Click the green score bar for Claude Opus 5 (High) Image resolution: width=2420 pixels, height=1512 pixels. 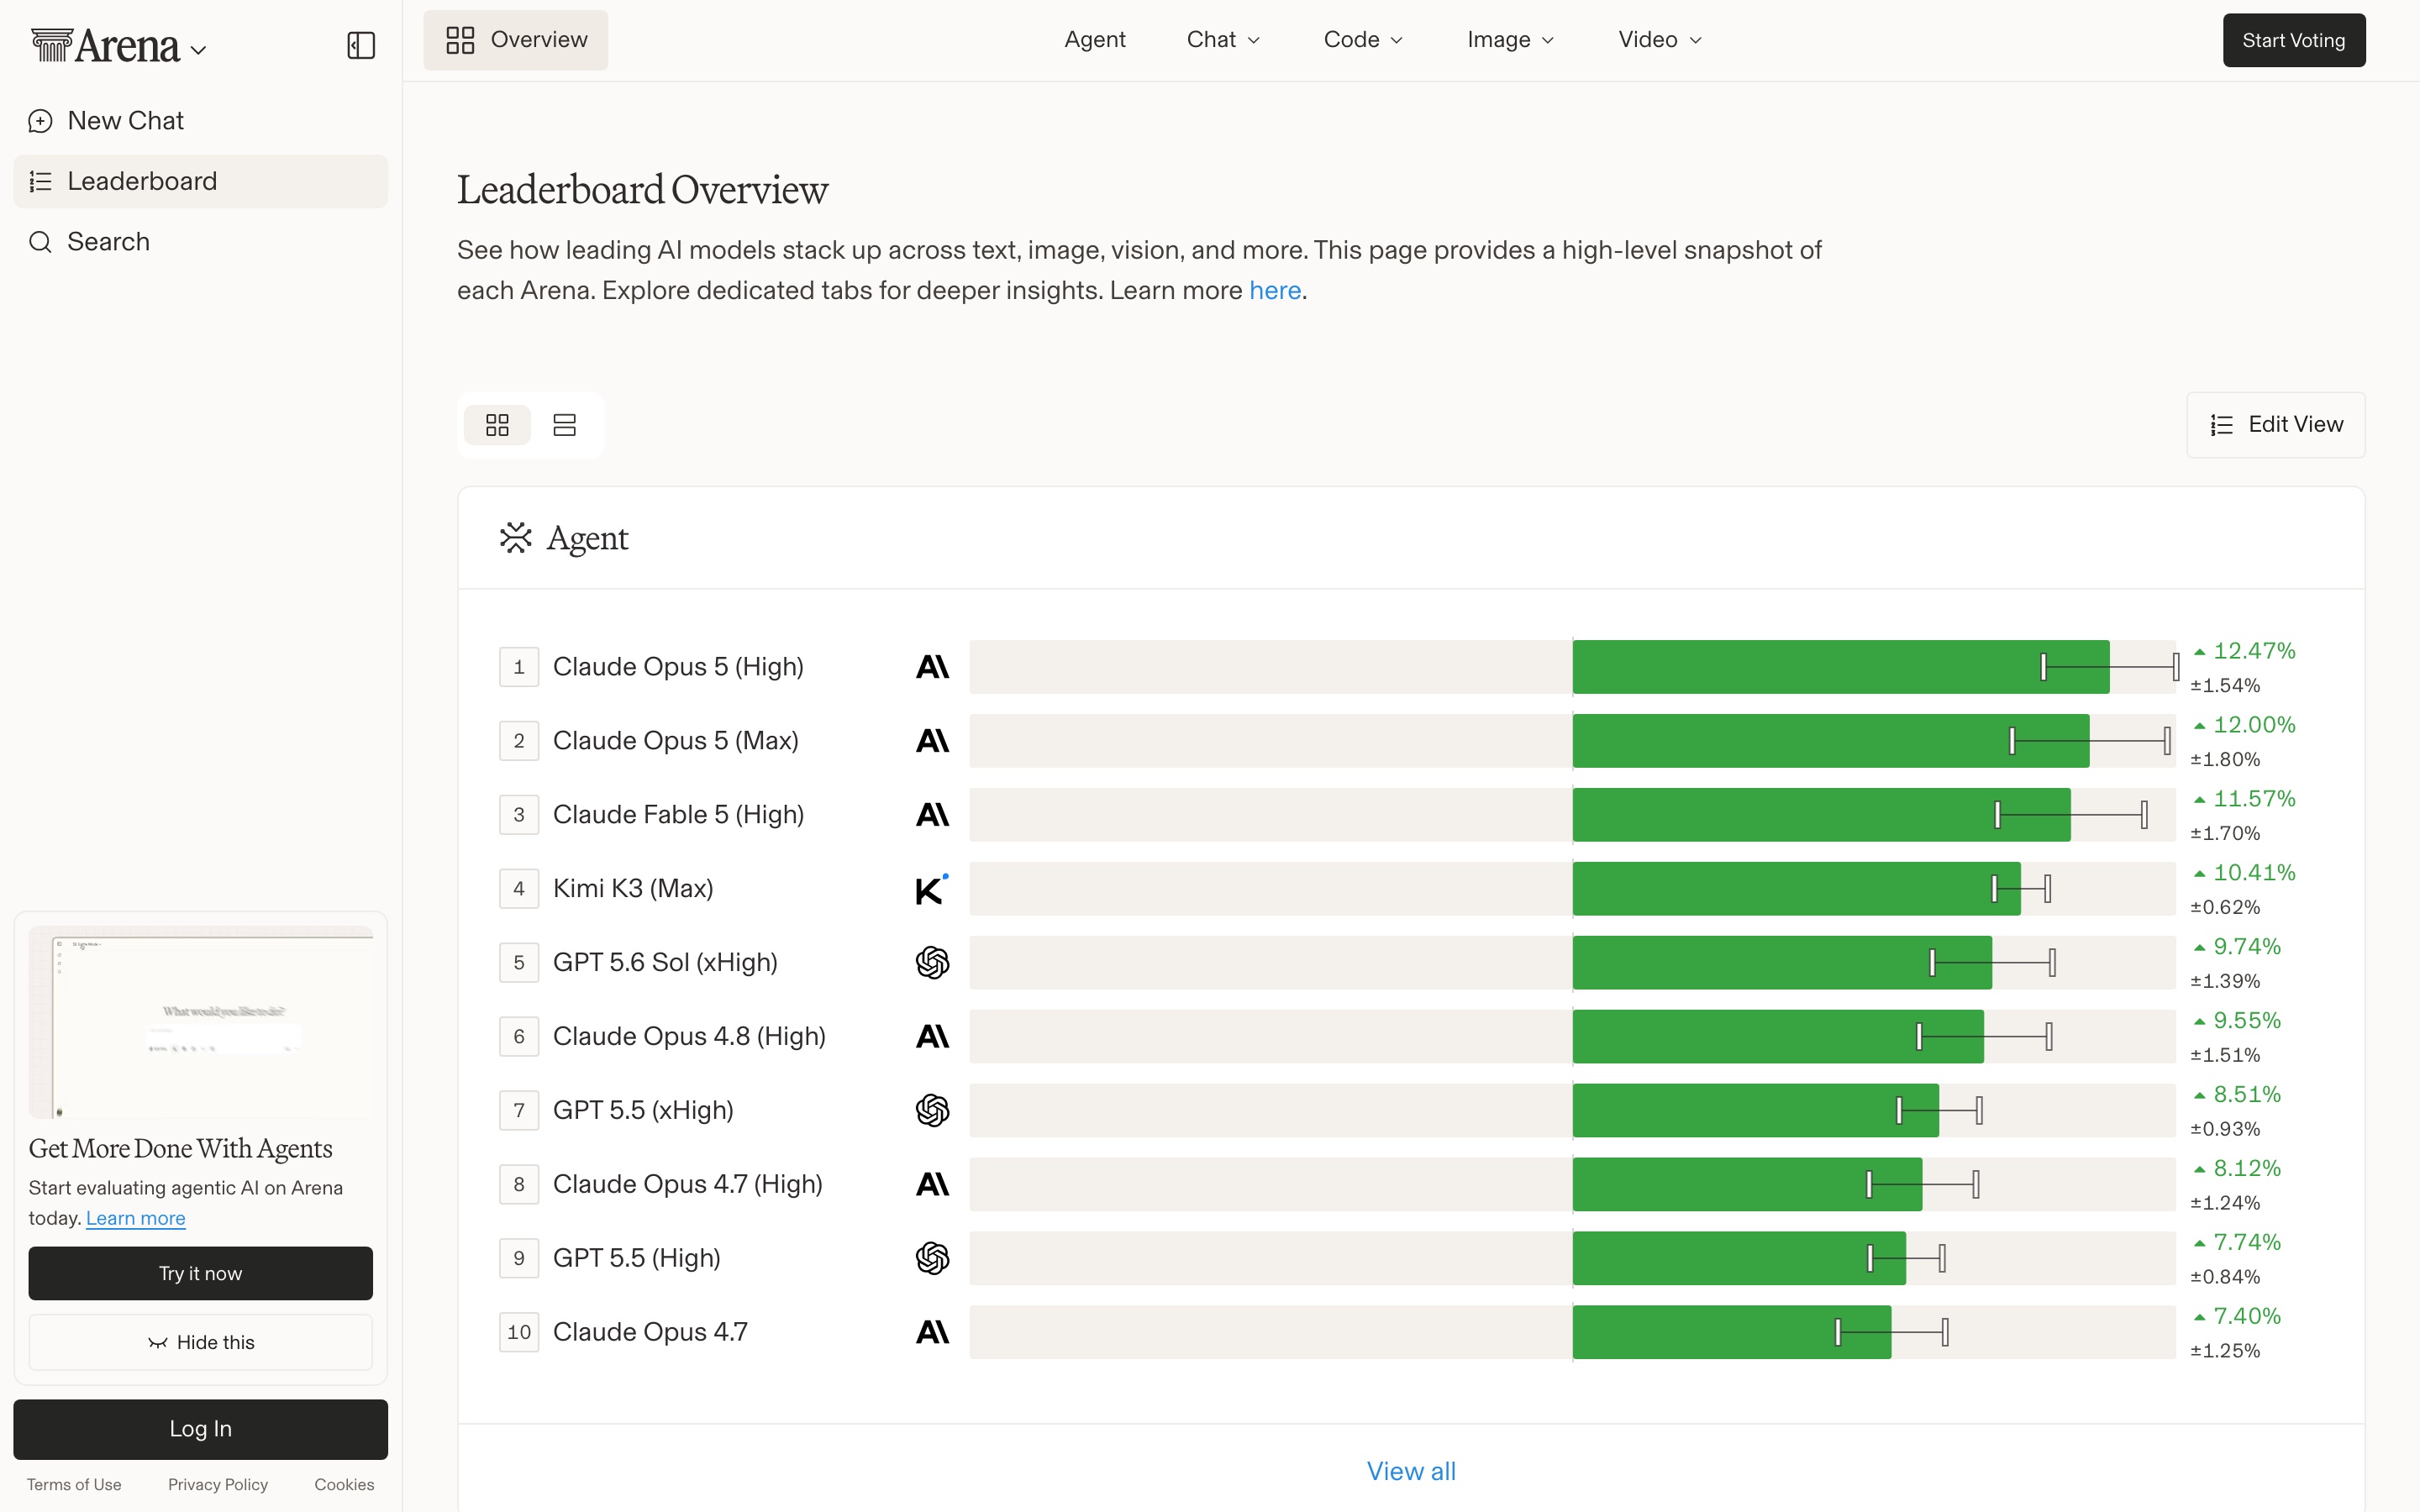click(x=1841, y=667)
